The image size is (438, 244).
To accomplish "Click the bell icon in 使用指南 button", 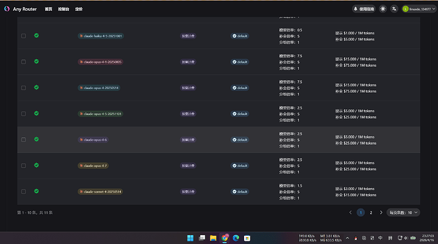I will click(355, 9).
